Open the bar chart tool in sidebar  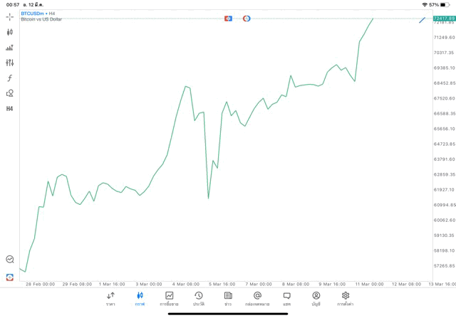[9, 48]
